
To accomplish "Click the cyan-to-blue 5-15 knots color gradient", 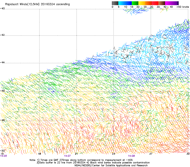I will tap(125, 3).
